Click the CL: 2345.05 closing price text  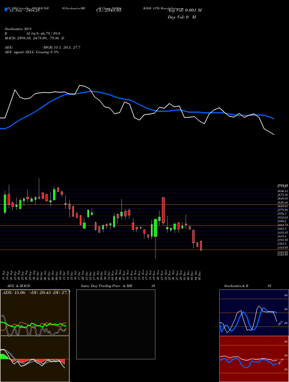(109, 10)
